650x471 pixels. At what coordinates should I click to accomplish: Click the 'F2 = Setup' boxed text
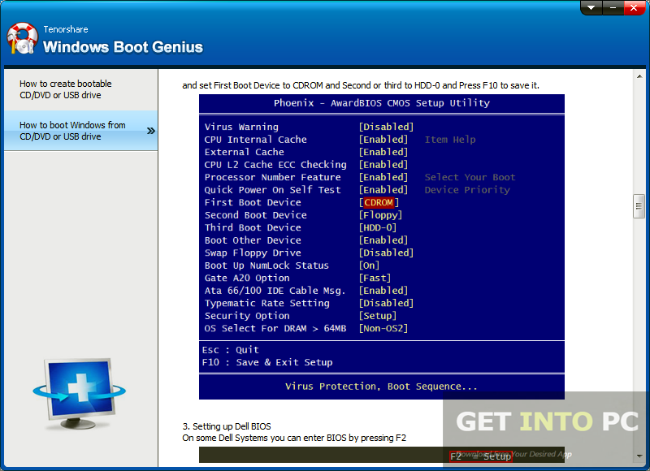481,456
